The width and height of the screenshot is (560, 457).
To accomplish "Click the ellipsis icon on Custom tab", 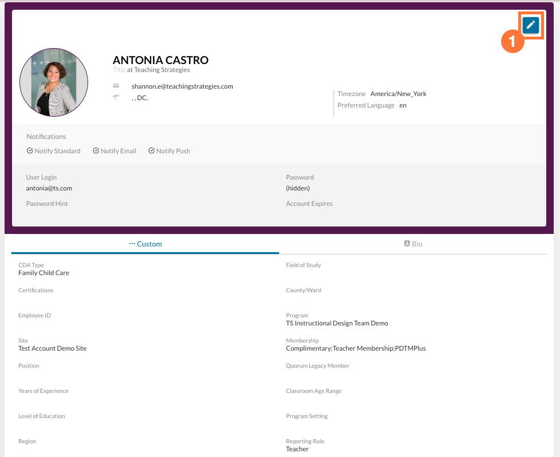I will (132, 244).
